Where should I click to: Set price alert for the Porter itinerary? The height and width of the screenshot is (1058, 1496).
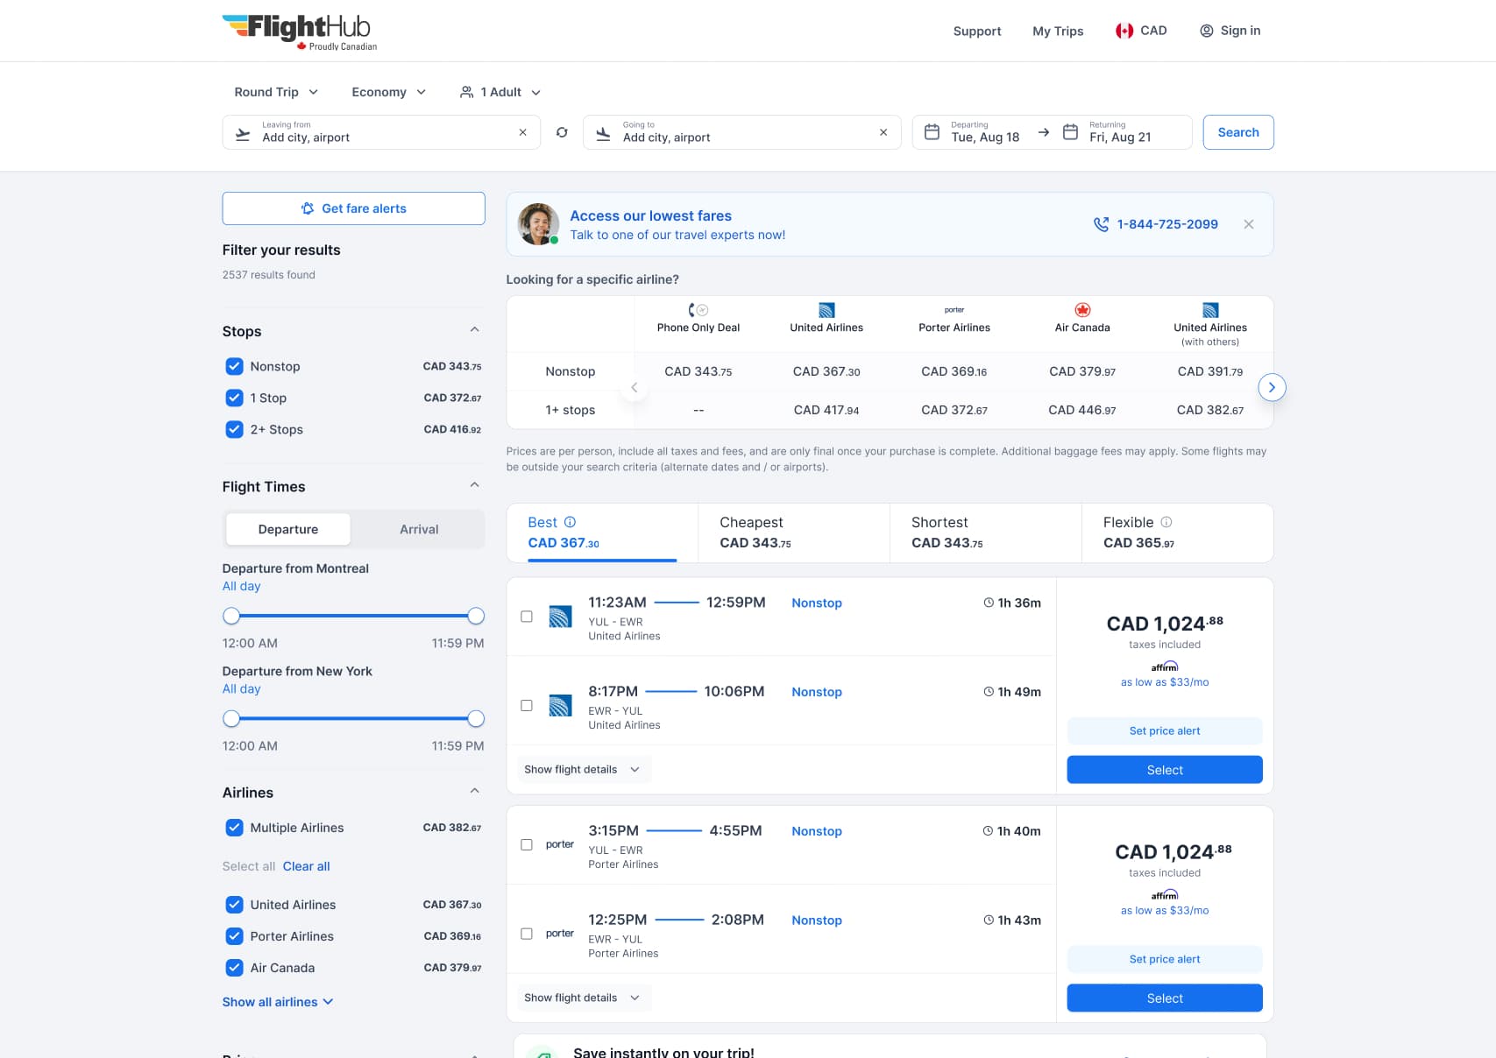[1165, 959]
